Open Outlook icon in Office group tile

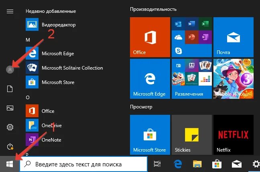click(x=178, y=24)
